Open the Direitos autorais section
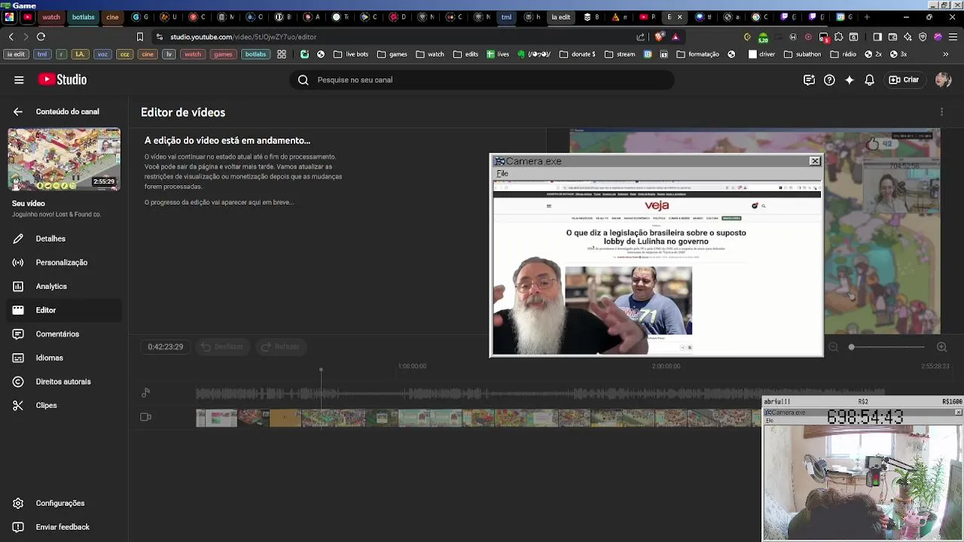This screenshot has height=542, width=964. 63,382
